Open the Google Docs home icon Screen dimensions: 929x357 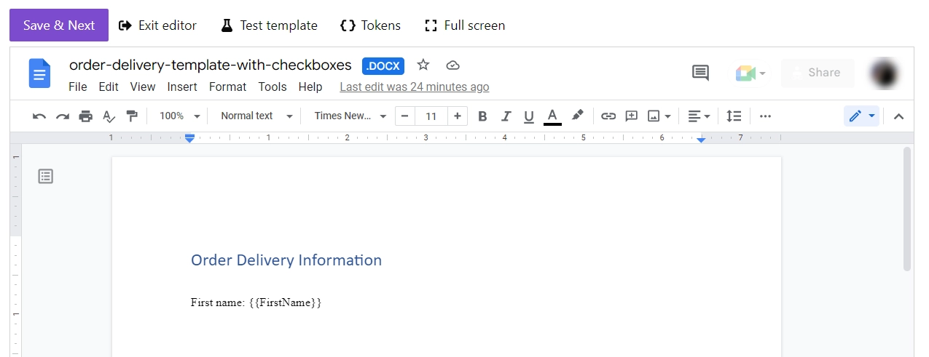pyautogui.click(x=39, y=73)
